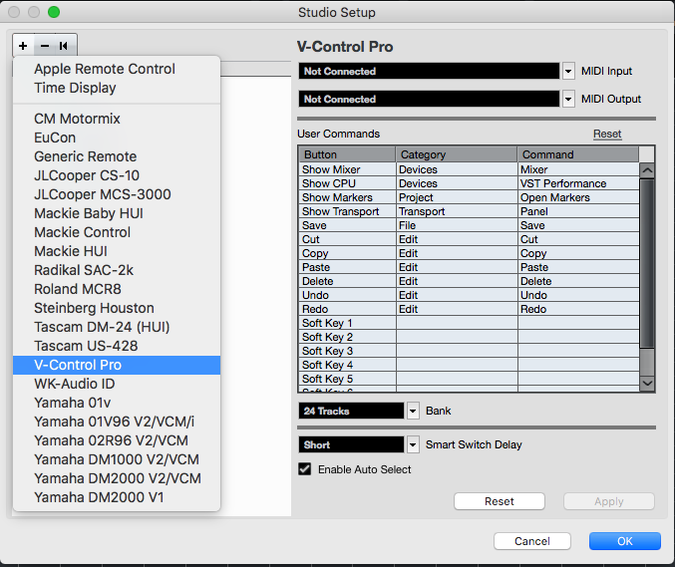This screenshot has height=567, width=675.
Task: Click the MIDI Input Not Connected field
Action: coord(429,71)
